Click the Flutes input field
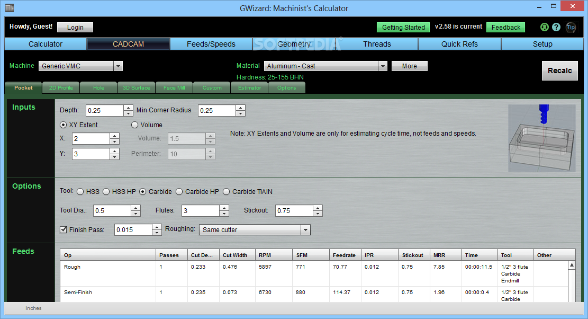The image size is (588, 319). [200, 210]
